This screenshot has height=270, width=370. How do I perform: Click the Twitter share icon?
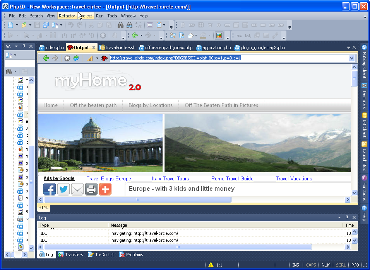point(63,189)
